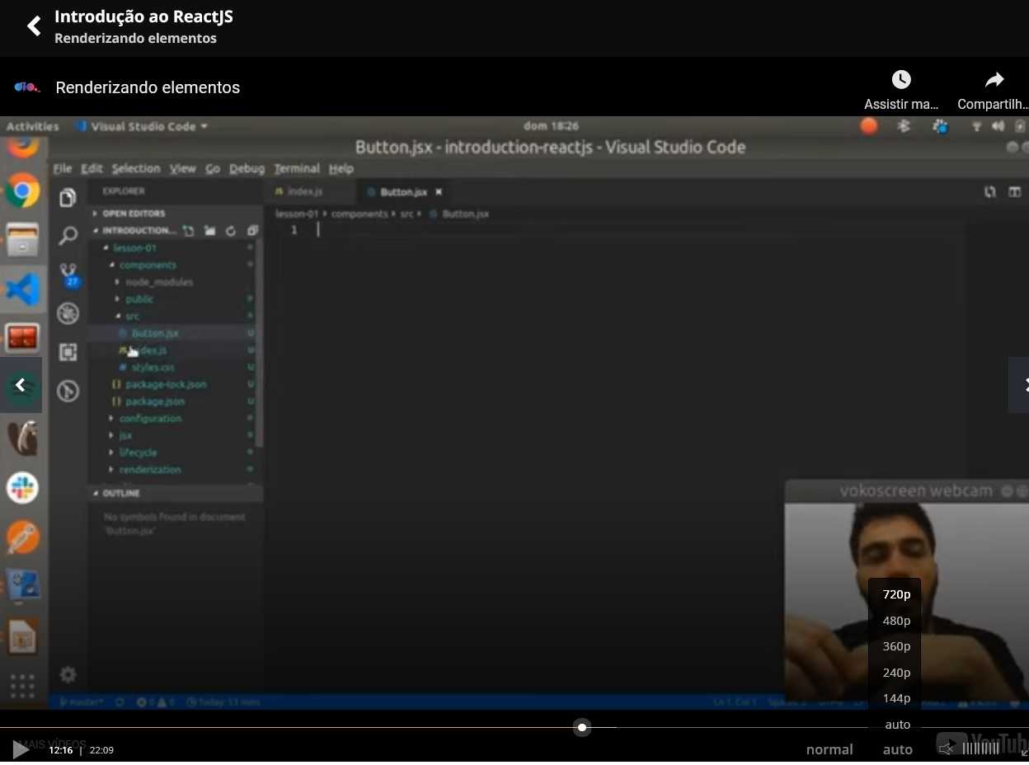The height and width of the screenshot is (765, 1029).
Task: Click the Assistir mais tarde clock icon
Action: pos(901,80)
